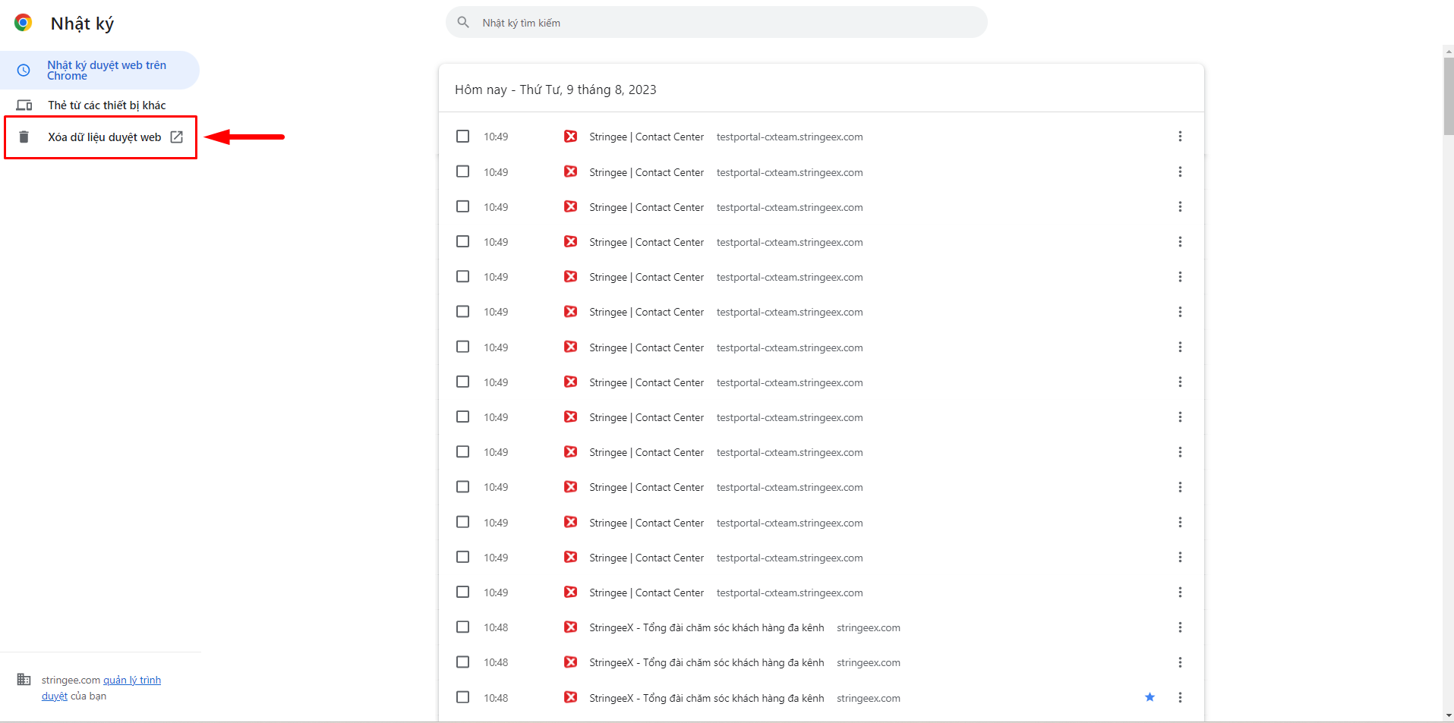Viewport: 1454px width, 723px height.
Task: Click the Chrome logo beside Nhật ký
Action: click(24, 23)
